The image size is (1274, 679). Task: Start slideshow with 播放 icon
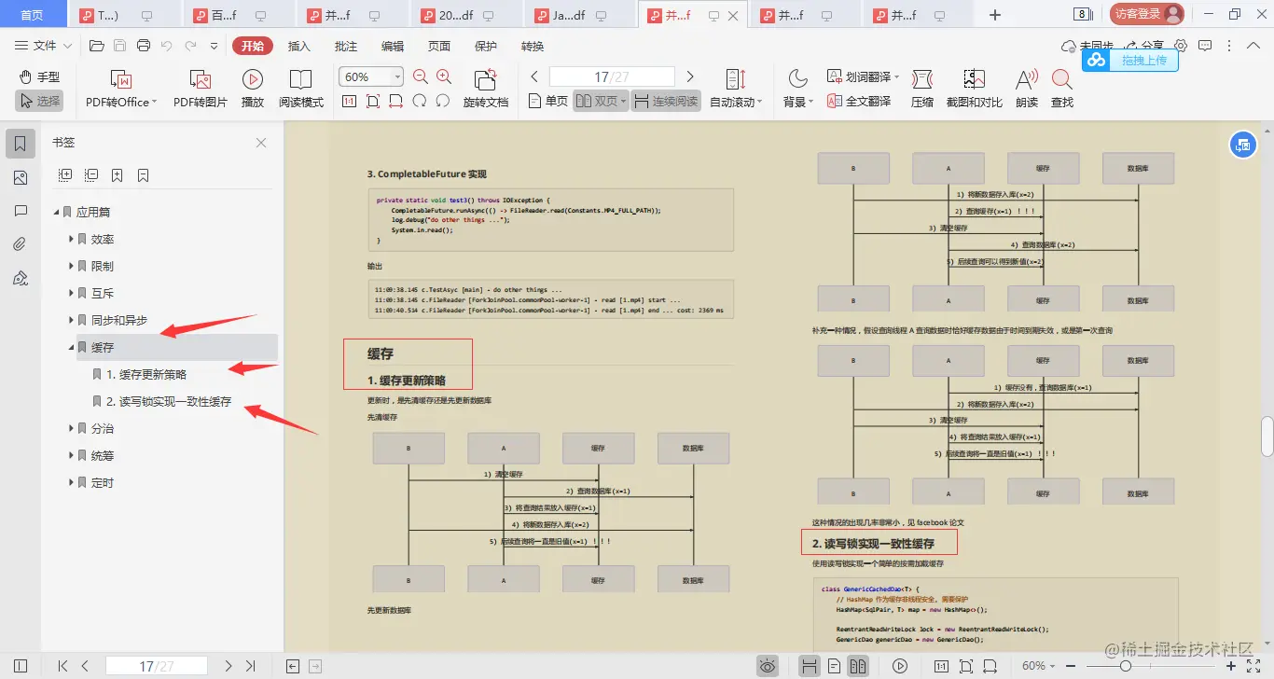(x=253, y=89)
